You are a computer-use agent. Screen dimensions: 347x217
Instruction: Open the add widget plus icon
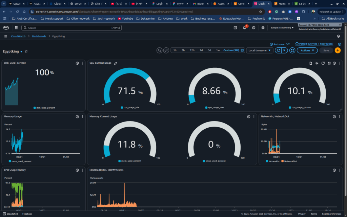pos(338,50)
